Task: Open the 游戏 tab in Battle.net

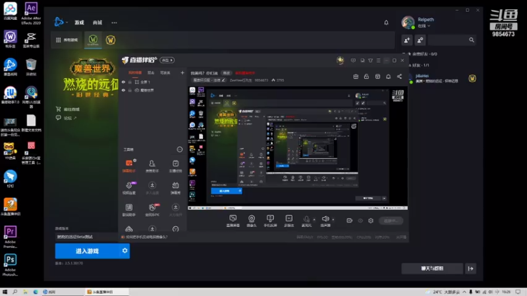Action: click(x=79, y=22)
